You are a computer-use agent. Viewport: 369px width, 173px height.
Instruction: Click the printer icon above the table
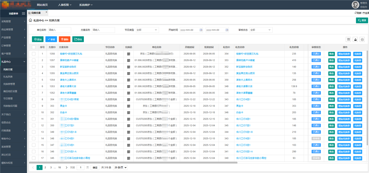362,39
